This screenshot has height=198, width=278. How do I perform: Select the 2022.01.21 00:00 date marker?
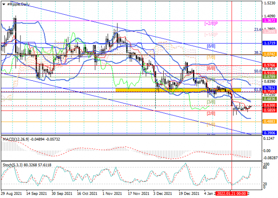[231, 194]
